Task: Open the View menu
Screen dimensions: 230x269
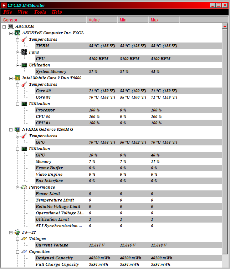Action: pyautogui.click(x=23, y=12)
